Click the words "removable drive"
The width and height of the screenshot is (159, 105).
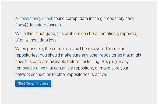click(30, 68)
